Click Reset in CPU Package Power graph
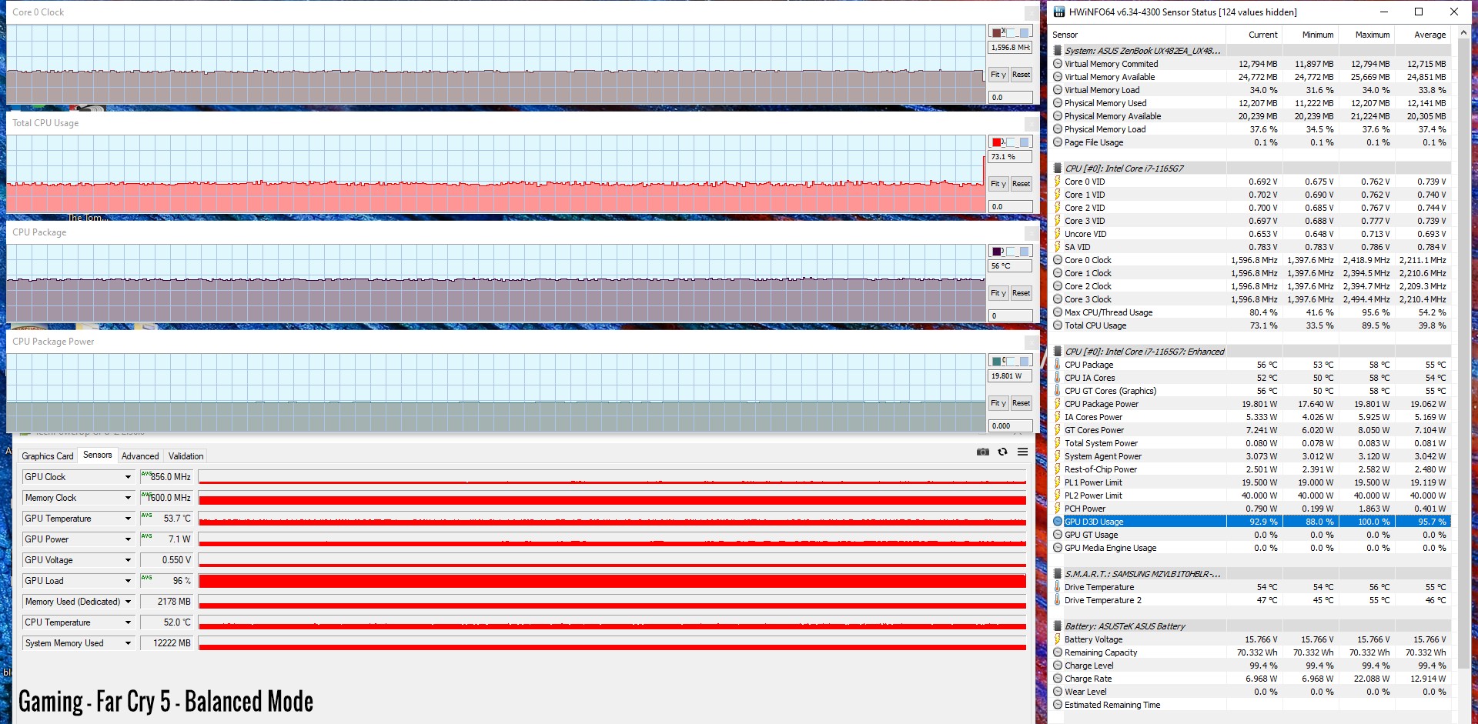The image size is (1478, 724). tap(1021, 403)
